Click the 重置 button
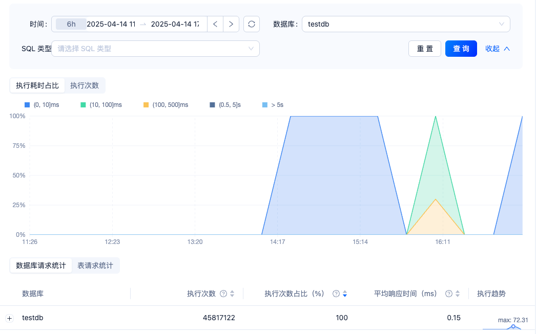536x334 pixels. point(425,49)
